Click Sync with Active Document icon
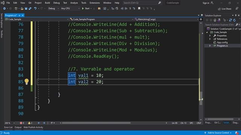241x135 pixels. (230, 20)
